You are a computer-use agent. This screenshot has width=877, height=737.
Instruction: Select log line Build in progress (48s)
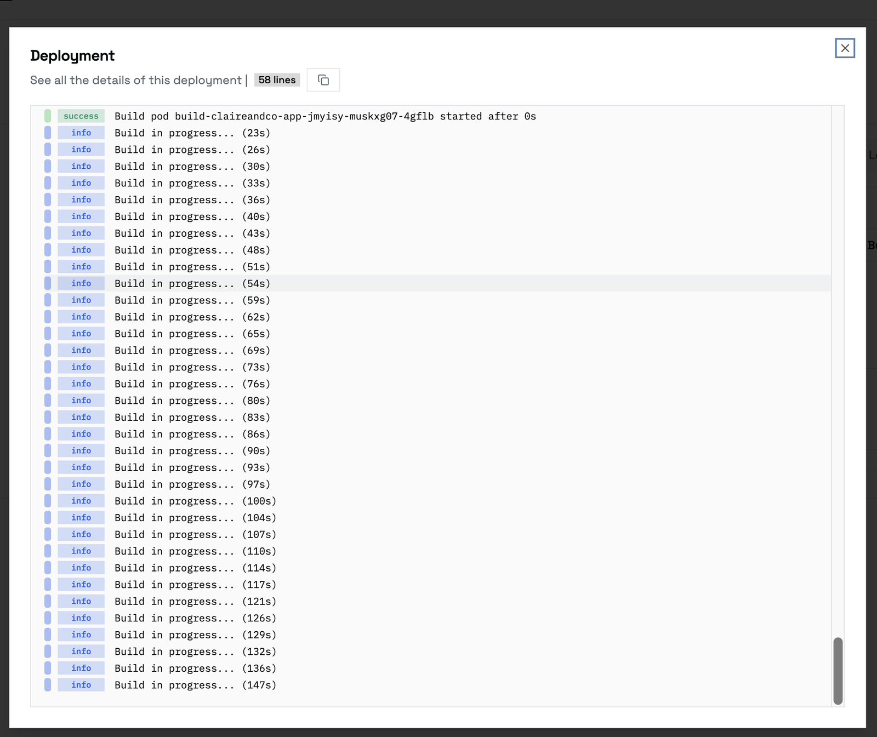431,250
